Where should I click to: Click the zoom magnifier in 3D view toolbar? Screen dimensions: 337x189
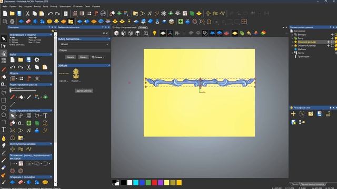click(x=146, y=33)
